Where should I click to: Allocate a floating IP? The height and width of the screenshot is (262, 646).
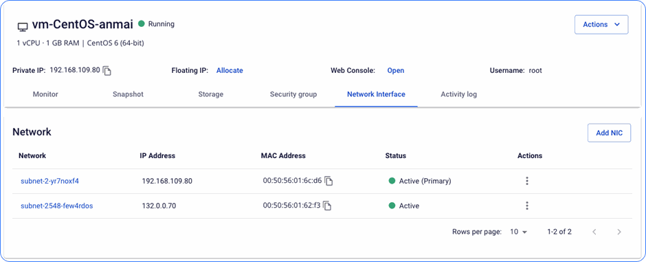tap(230, 70)
